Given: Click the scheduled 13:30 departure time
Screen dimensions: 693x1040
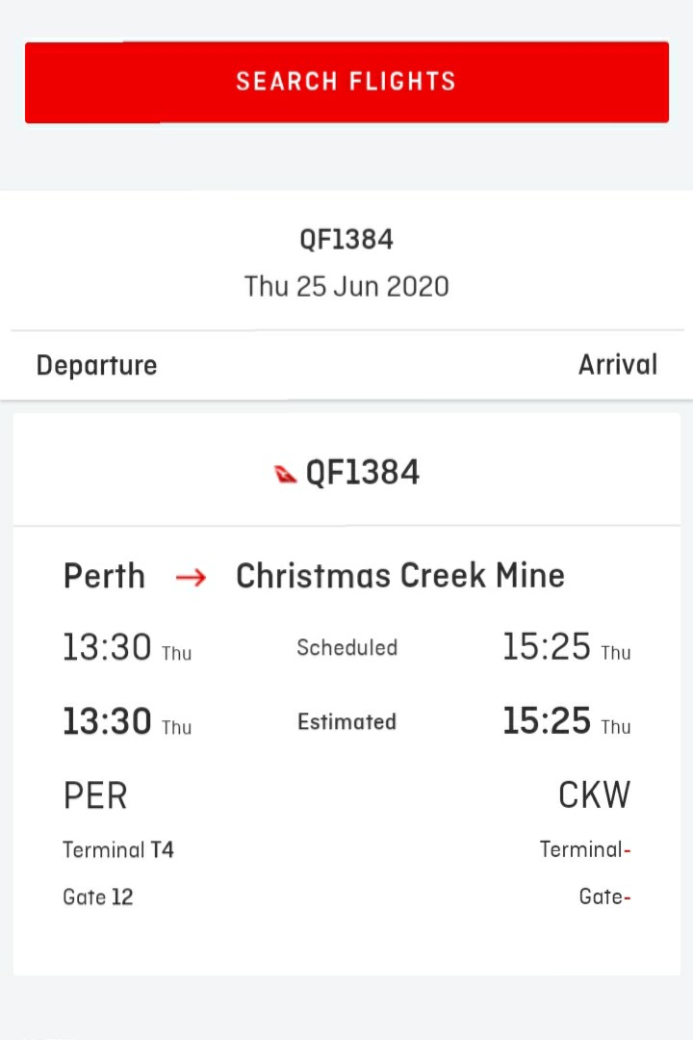Looking at the screenshot, I should [107, 647].
